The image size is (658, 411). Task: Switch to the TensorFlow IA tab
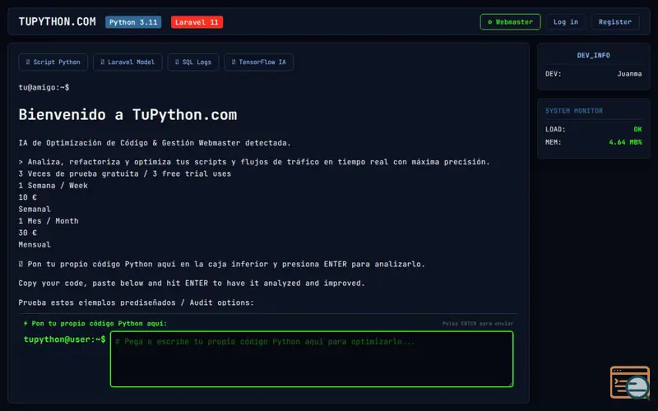(x=258, y=62)
